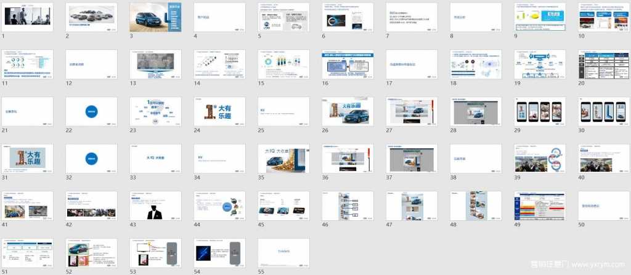Select slide 39 thumbnail
631x275 pixels.
pyautogui.click(x=540, y=159)
